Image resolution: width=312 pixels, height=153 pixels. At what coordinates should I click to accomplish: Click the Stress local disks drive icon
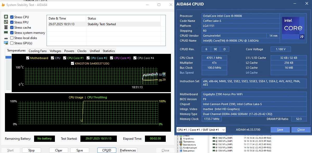click(x=6, y=38)
